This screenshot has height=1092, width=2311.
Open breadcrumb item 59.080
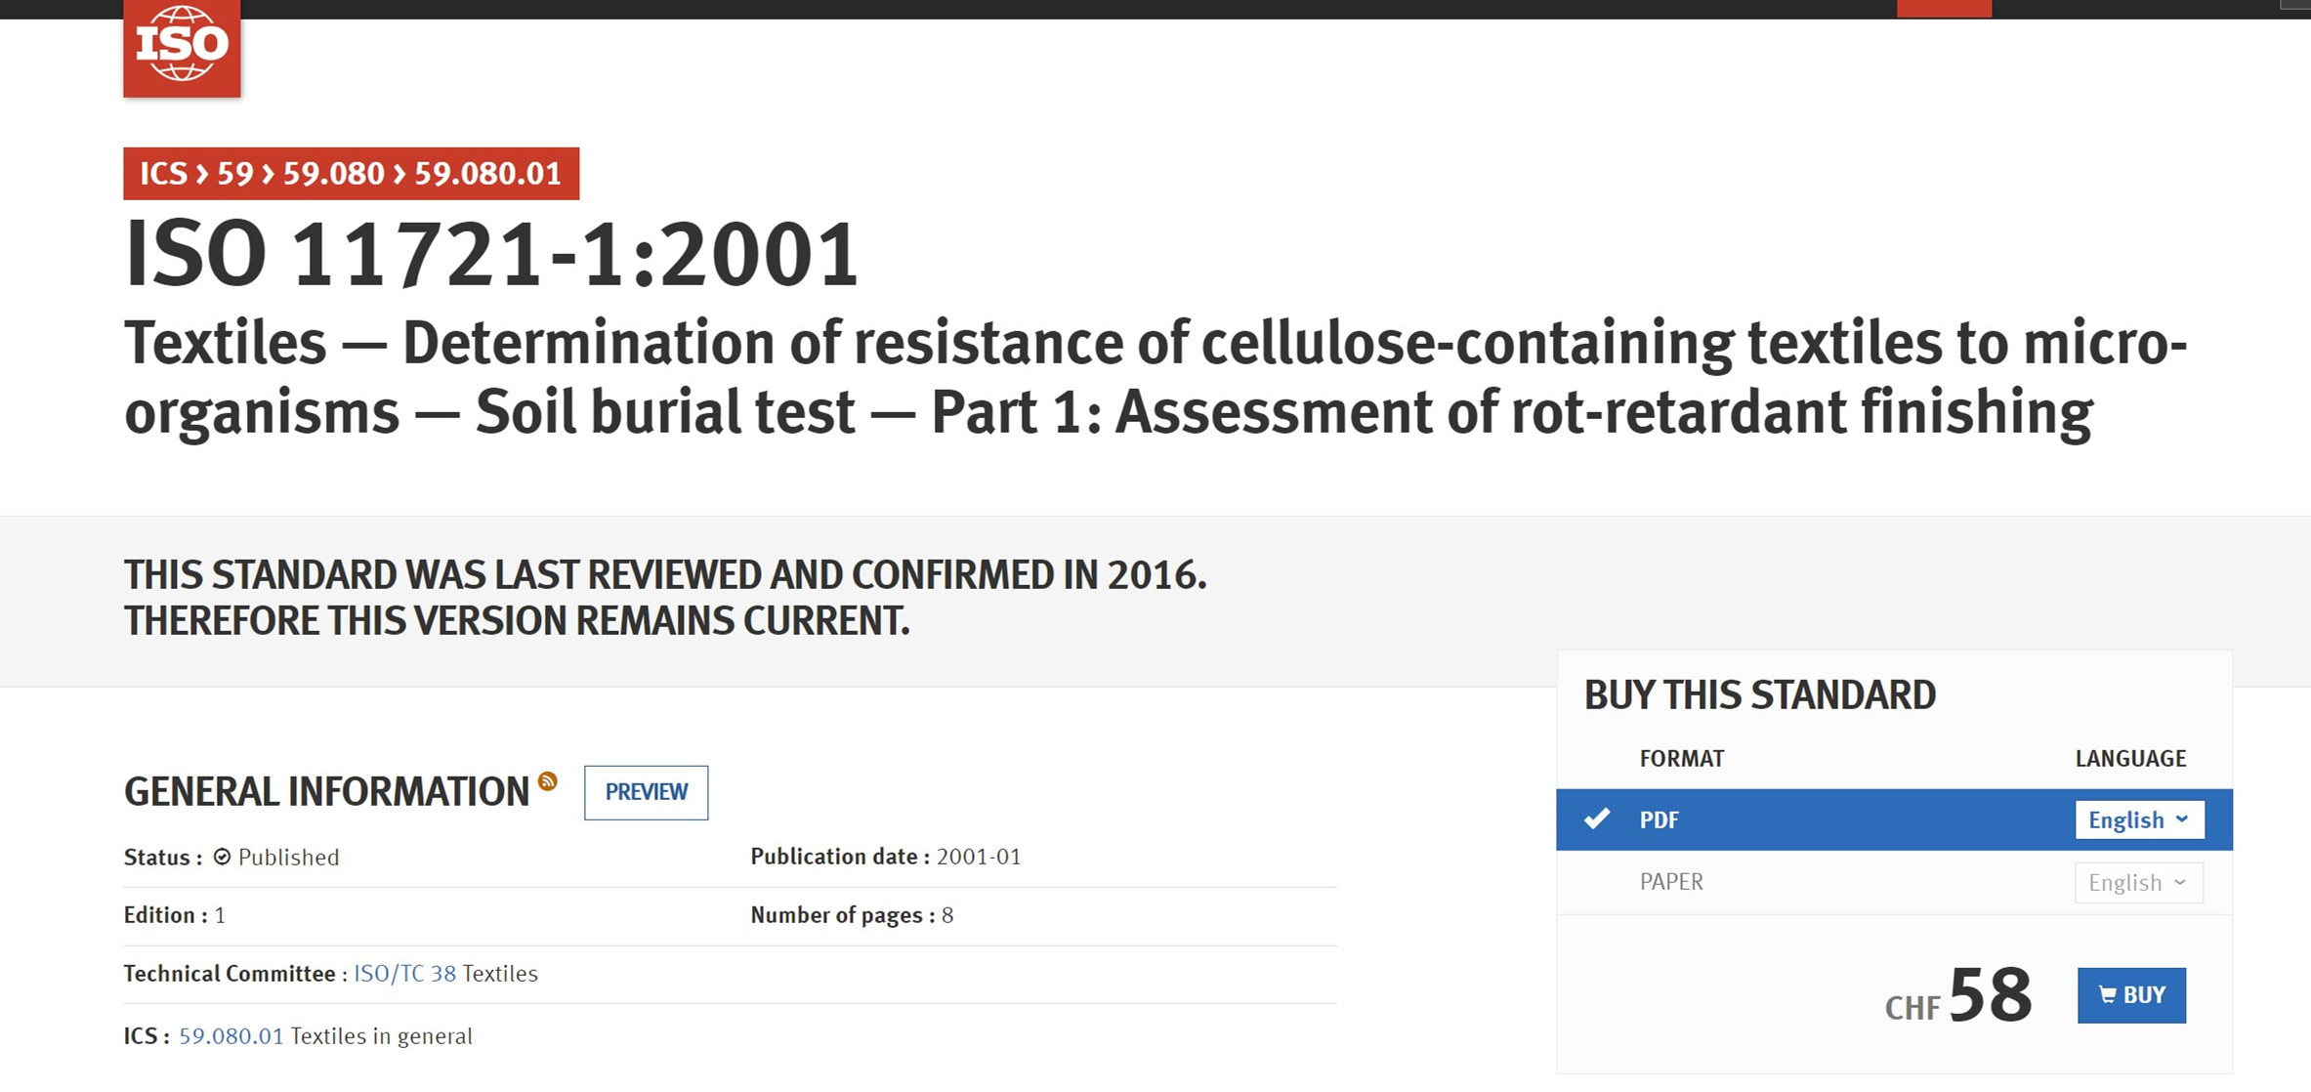click(x=333, y=174)
